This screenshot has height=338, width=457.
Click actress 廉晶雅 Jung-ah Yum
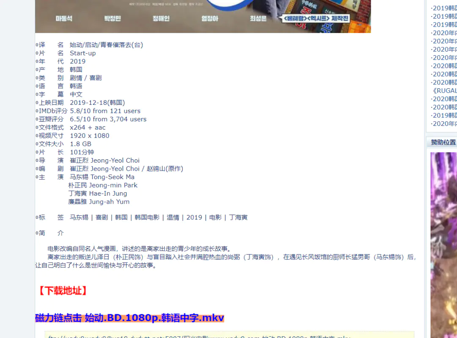click(99, 202)
